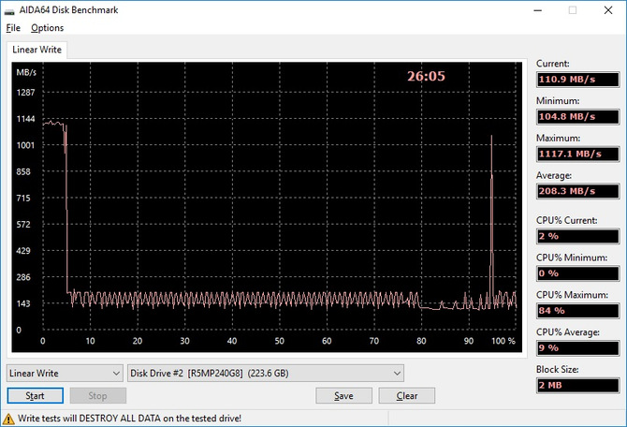The height and width of the screenshot is (427, 627).
Task: Click the Start button
Action: click(36, 396)
